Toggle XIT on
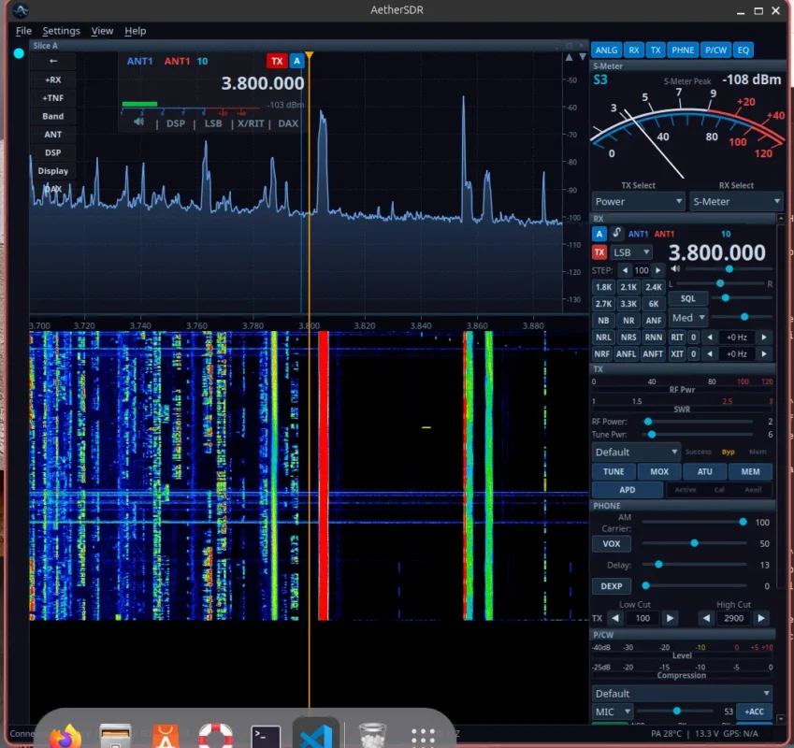The image size is (794, 748). click(x=676, y=353)
